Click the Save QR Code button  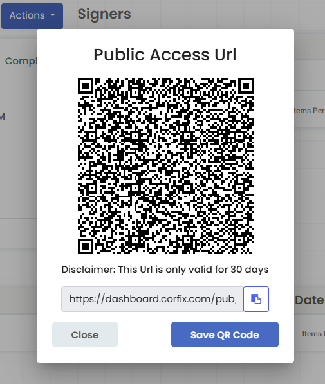click(225, 334)
